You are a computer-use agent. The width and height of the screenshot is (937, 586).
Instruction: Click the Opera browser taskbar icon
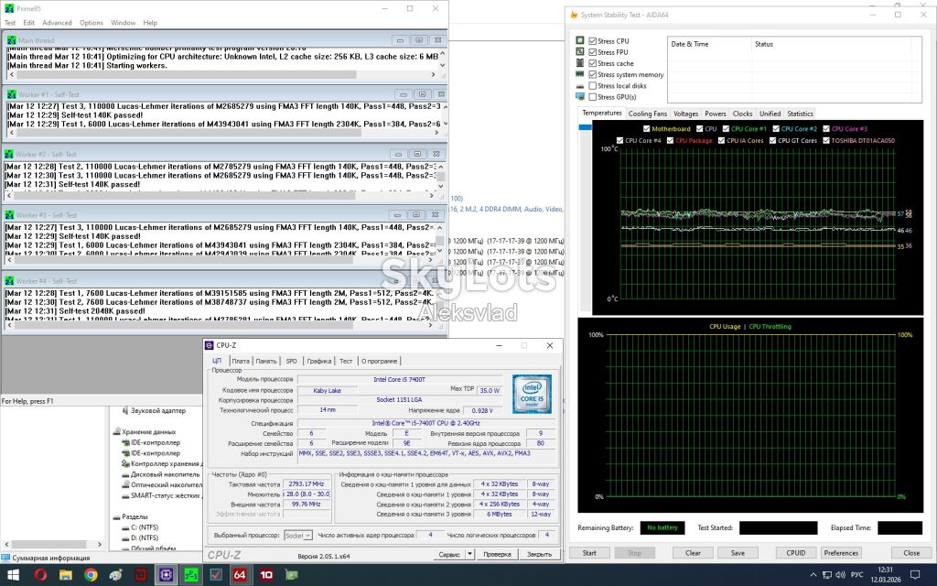(40, 575)
